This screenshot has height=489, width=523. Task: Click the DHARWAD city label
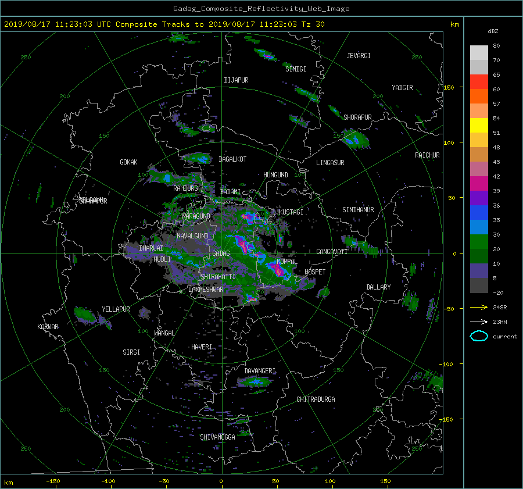coord(152,248)
